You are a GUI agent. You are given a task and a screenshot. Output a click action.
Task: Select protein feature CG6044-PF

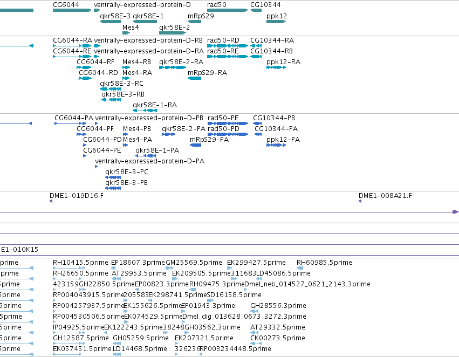point(95,129)
